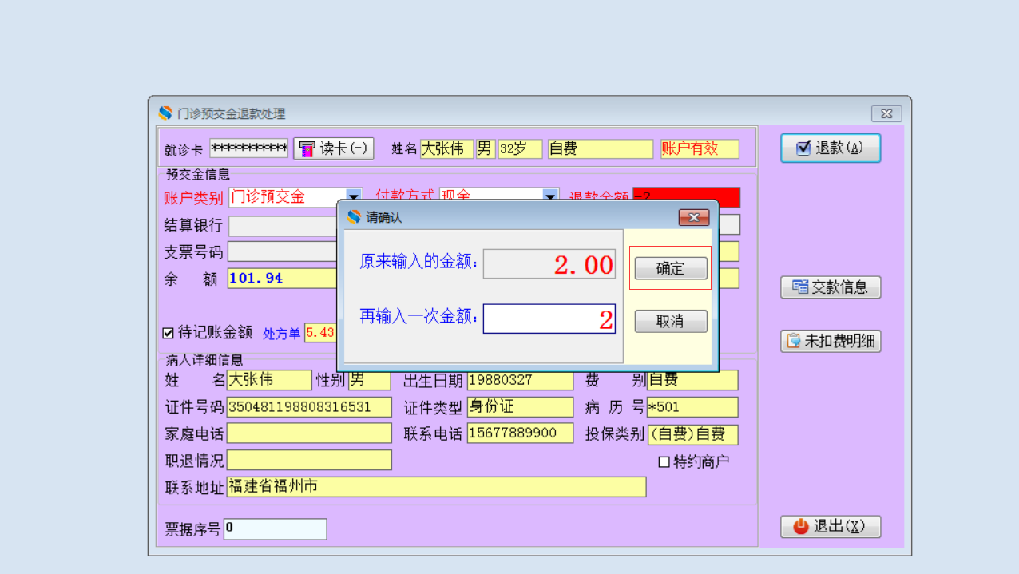Click the 证件号码 field
Viewport: 1019px width, 574px height.
[x=309, y=407]
